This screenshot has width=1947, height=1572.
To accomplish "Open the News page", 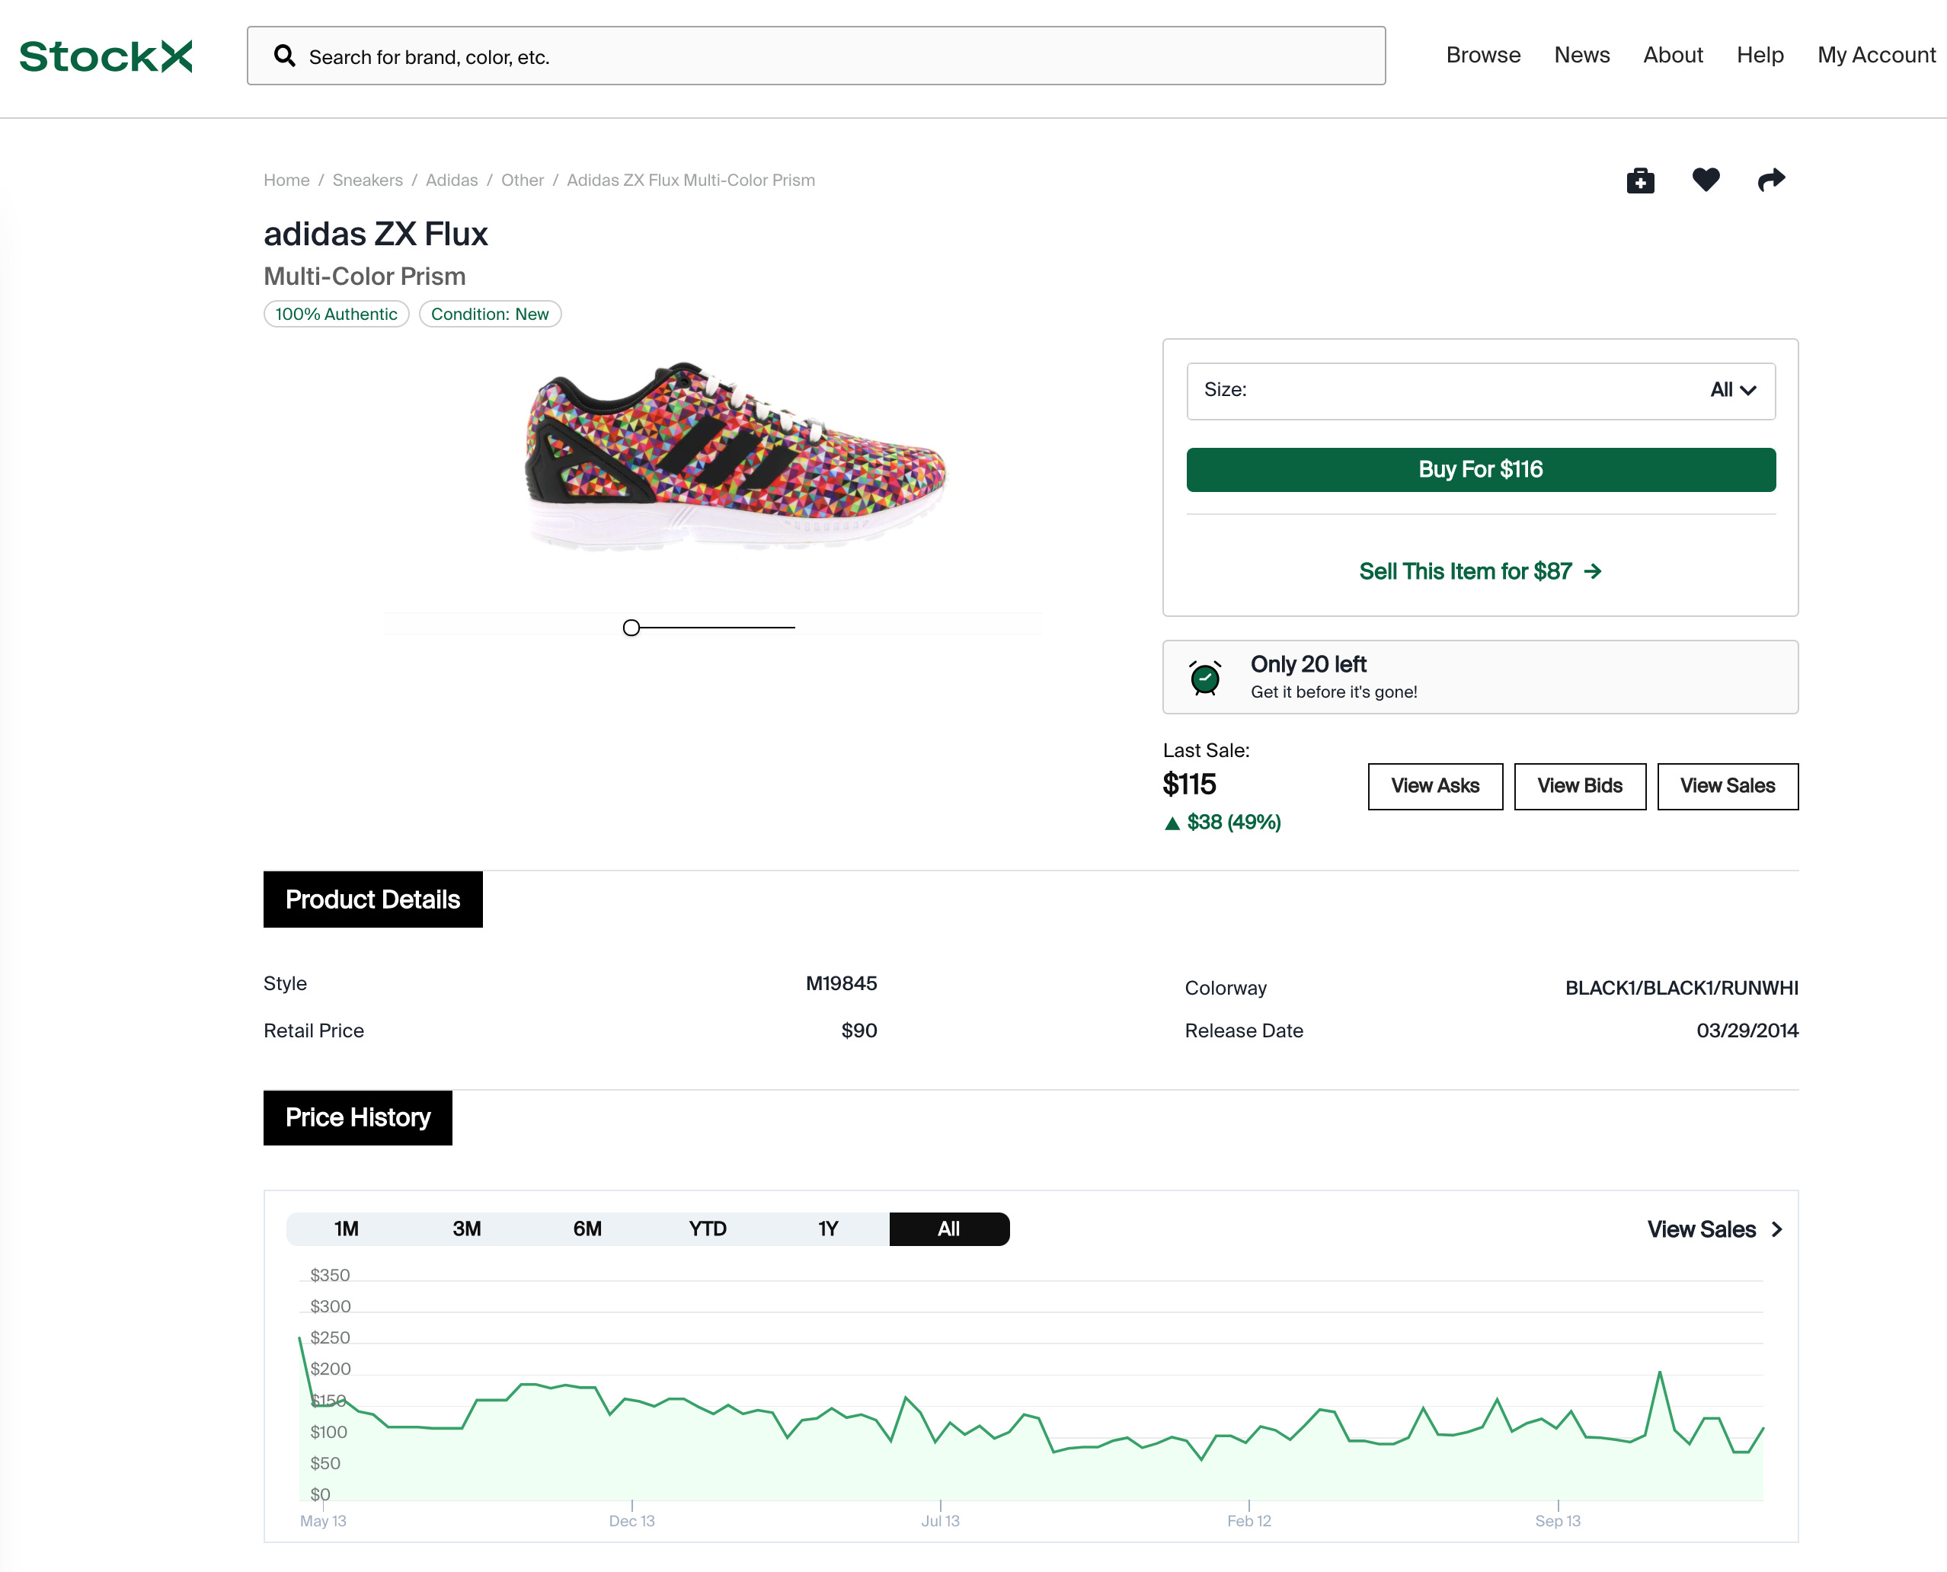I will [x=1581, y=56].
